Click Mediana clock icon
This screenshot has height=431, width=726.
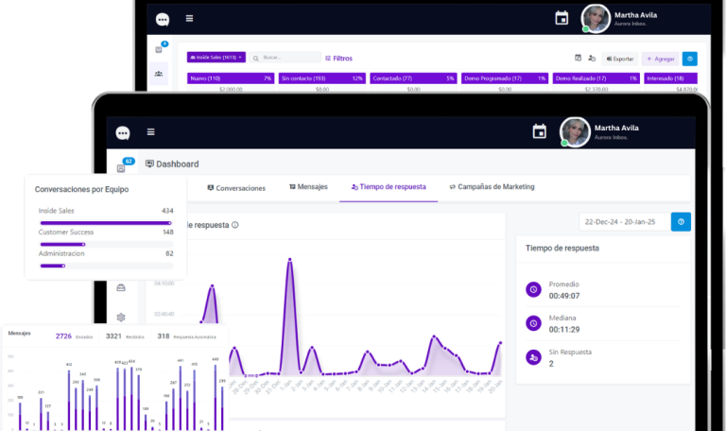click(x=533, y=323)
